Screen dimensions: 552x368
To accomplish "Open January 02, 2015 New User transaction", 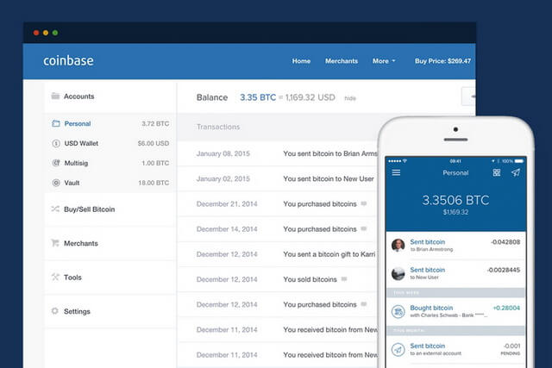I will point(278,178).
